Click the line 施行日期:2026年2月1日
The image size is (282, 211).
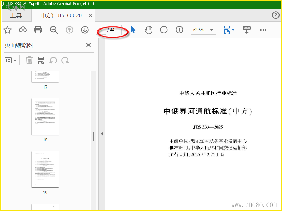[197, 154]
